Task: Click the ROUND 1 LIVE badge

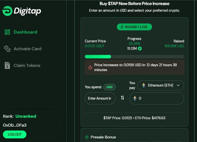Action: click(x=134, y=27)
